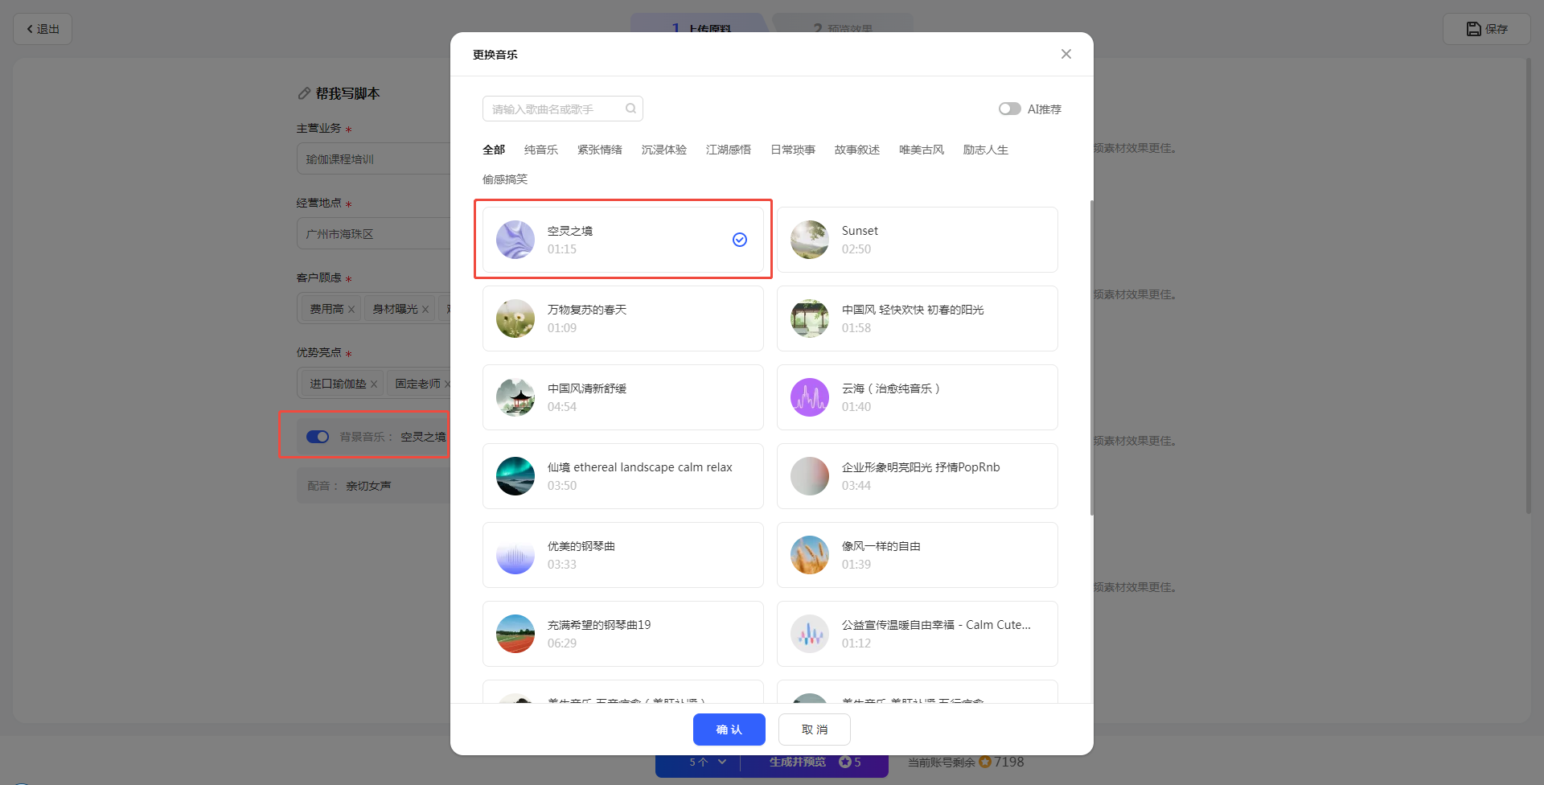Image resolution: width=1544 pixels, height=785 pixels.
Task: Click the aurora cover of 仙境 ethereal landscape
Action: 515,476
